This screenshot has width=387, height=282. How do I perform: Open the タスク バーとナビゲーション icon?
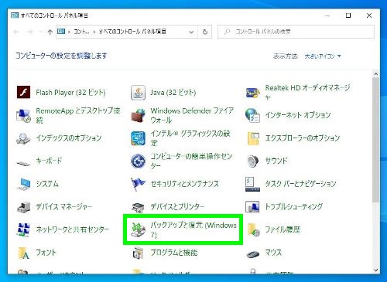click(x=252, y=184)
